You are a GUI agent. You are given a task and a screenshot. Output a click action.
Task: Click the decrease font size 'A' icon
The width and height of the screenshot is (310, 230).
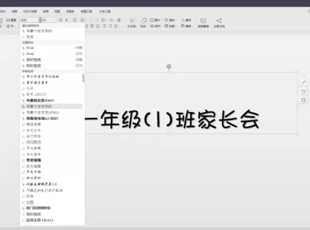pos(67,20)
